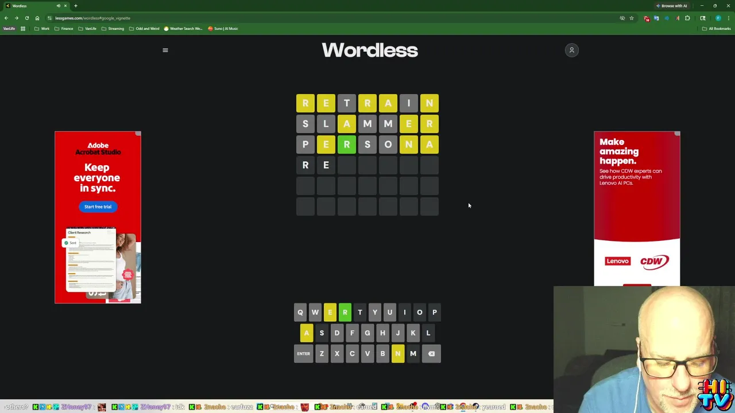
Task: Open the Lenovo CDW advertisement
Action: [637, 209]
